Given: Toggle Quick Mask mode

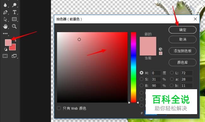Looking at the screenshot, I should [x=5, y=56].
